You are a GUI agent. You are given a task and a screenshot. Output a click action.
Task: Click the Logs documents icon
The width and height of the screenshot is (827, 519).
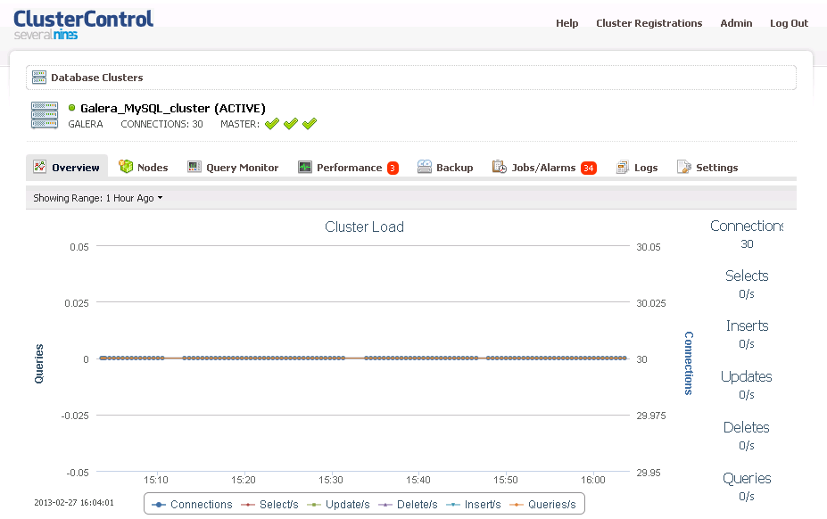coord(623,167)
